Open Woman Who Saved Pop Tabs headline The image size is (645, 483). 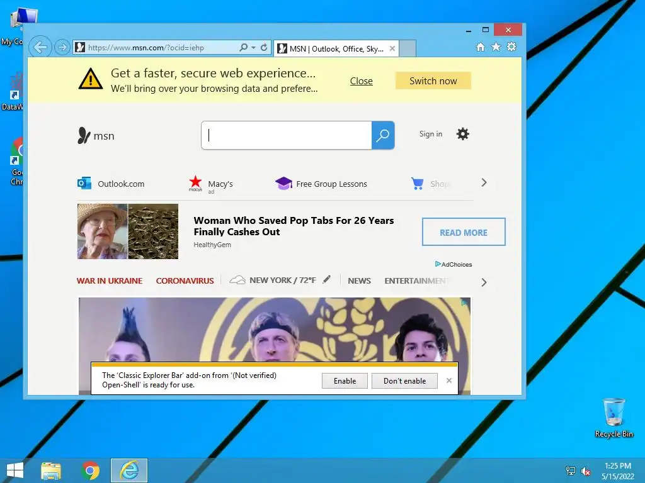tap(294, 226)
